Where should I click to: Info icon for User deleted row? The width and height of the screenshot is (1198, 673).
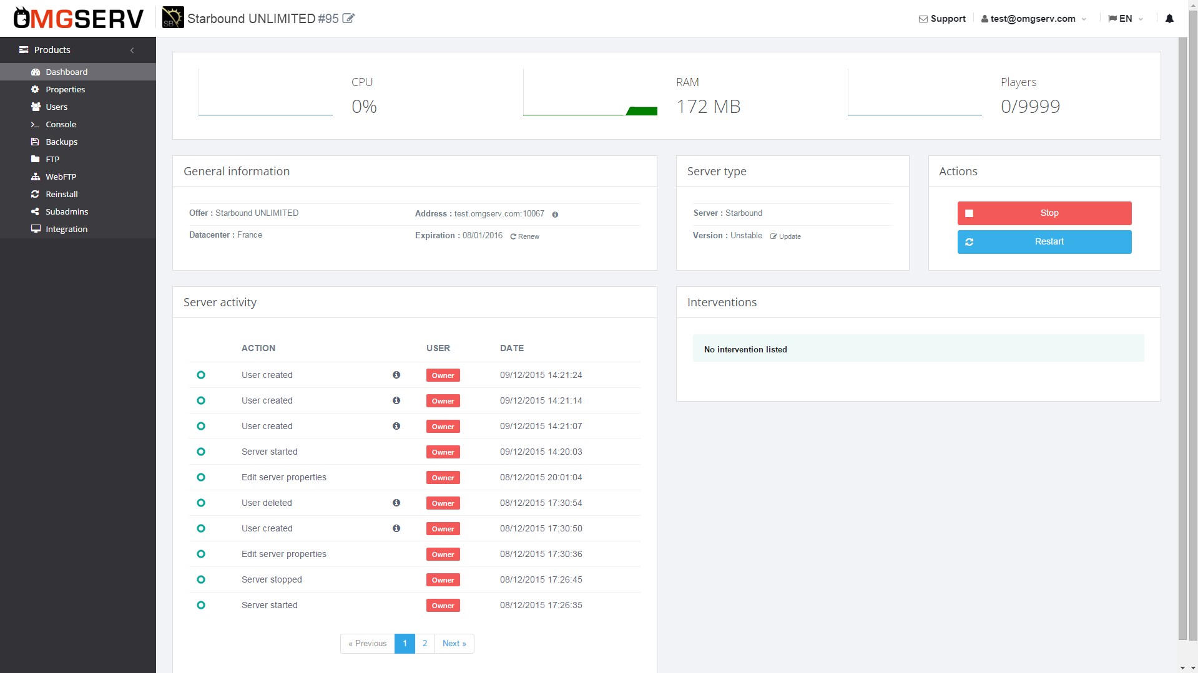396,503
